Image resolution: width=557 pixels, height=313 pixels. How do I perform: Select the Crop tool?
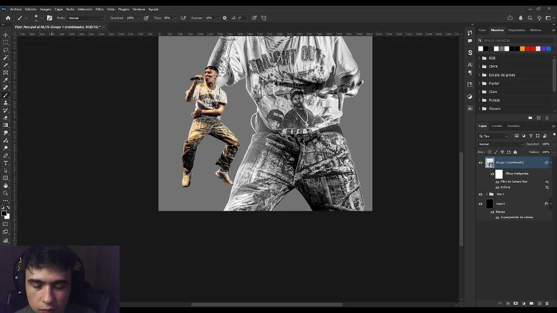pyautogui.click(x=6, y=65)
